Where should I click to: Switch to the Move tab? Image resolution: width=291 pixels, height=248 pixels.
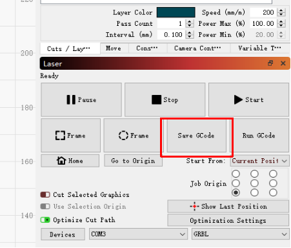[114, 48]
